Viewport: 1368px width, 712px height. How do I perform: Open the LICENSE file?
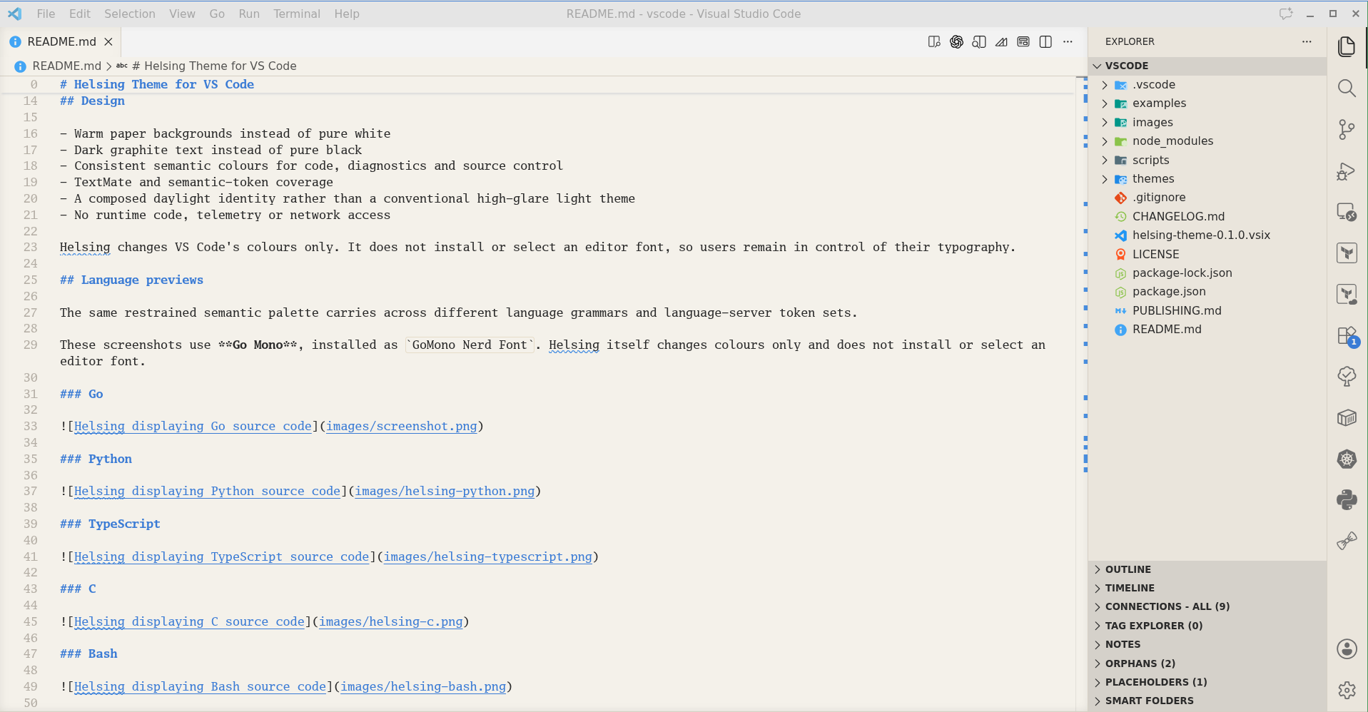pos(1207,254)
